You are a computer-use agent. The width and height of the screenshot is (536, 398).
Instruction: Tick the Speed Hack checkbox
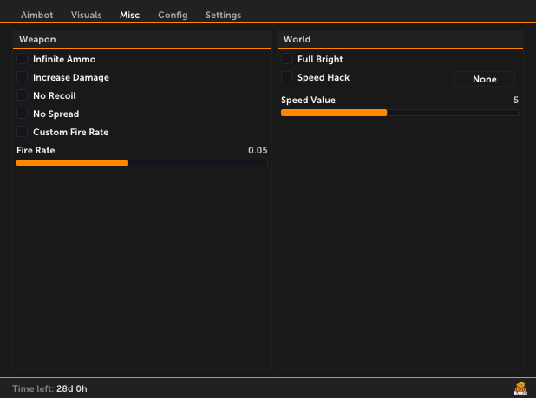[286, 77]
